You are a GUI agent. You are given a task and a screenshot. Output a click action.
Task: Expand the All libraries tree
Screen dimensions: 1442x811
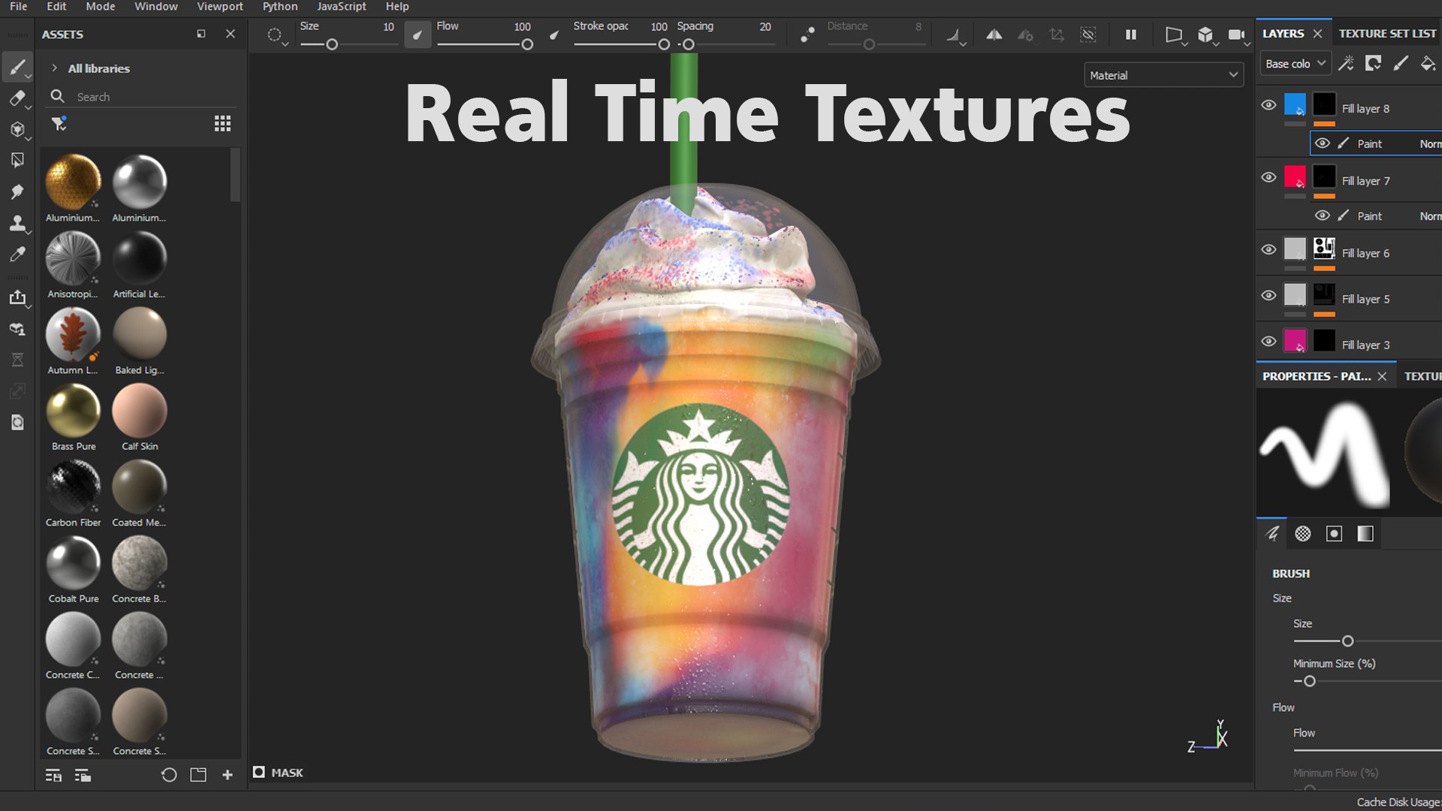click(x=54, y=68)
